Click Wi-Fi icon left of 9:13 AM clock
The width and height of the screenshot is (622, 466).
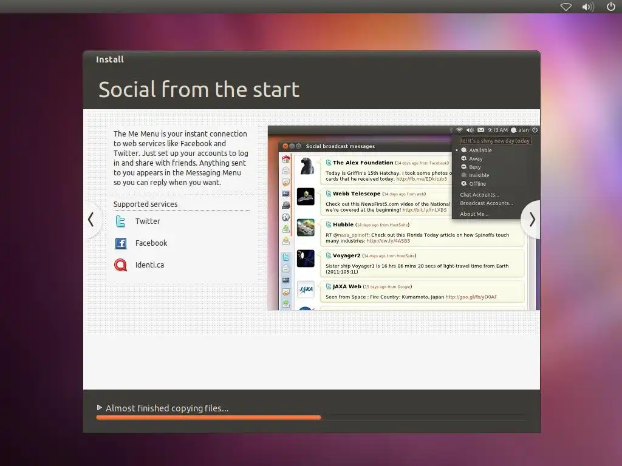(x=459, y=130)
